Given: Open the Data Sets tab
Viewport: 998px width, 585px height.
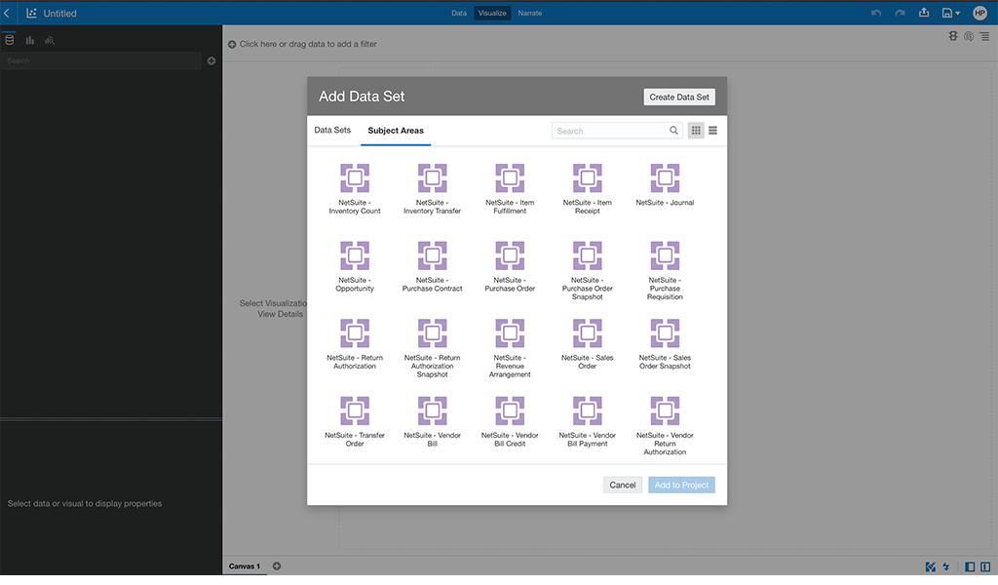Looking at the screenshot, I should 332,130.
